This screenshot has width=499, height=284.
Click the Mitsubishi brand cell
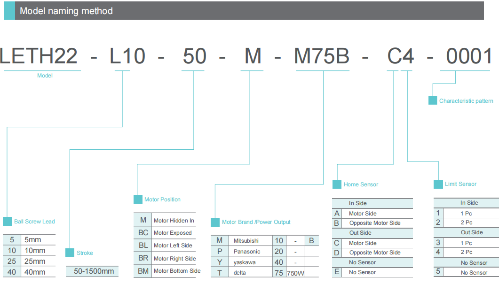(x=246, y=241)
